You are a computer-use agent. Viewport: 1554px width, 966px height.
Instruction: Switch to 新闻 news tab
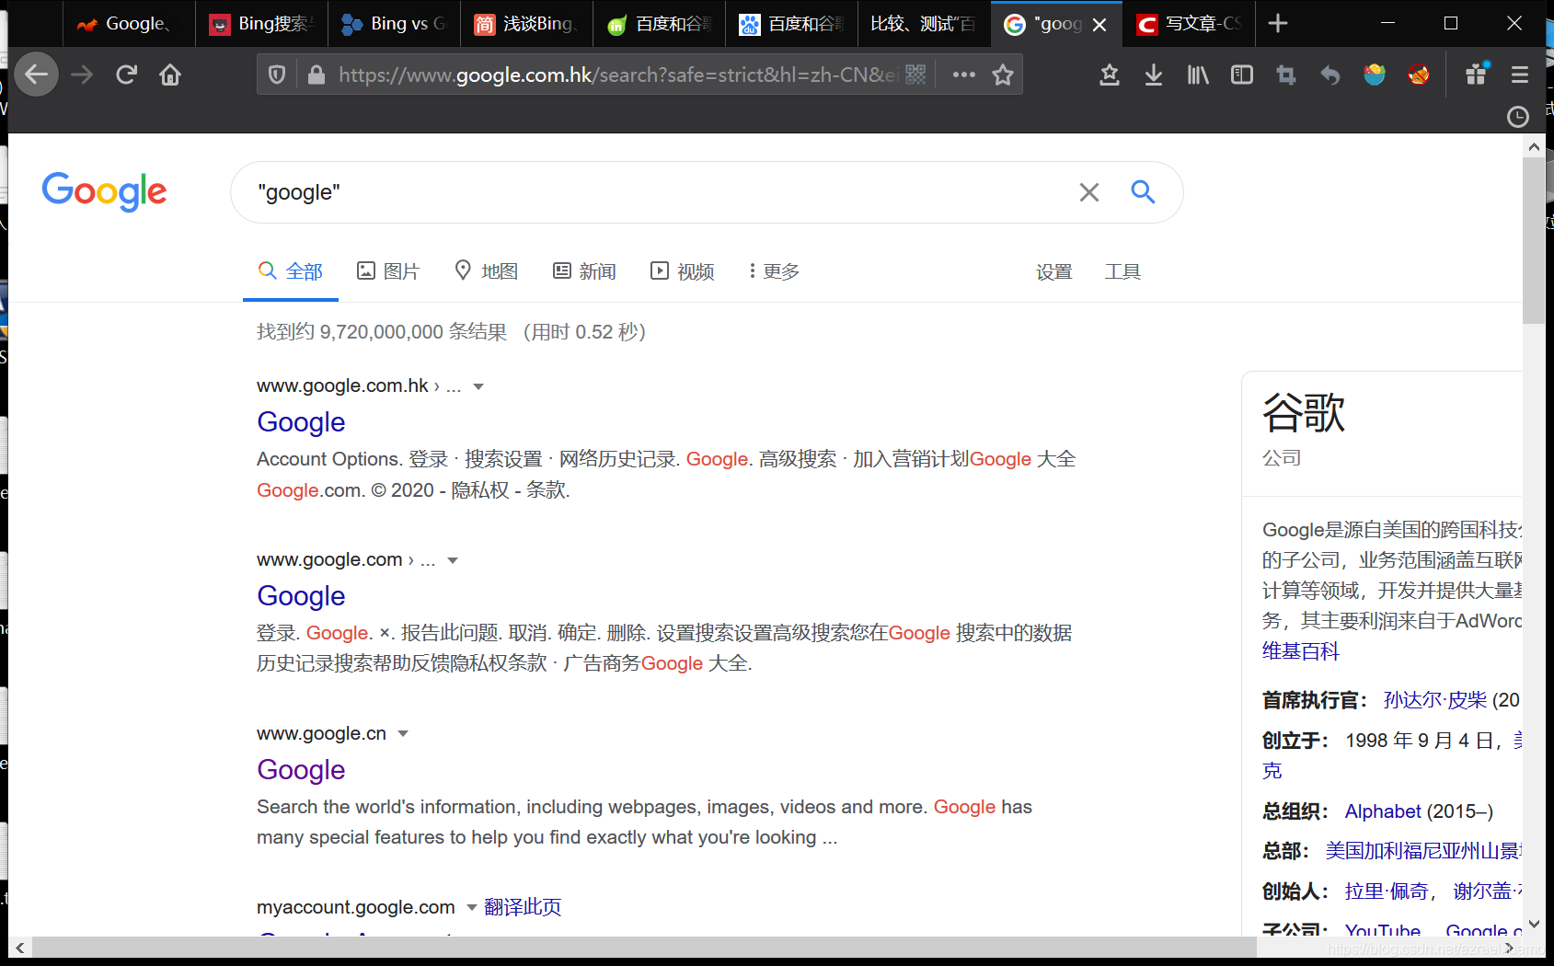coord(584,271)
